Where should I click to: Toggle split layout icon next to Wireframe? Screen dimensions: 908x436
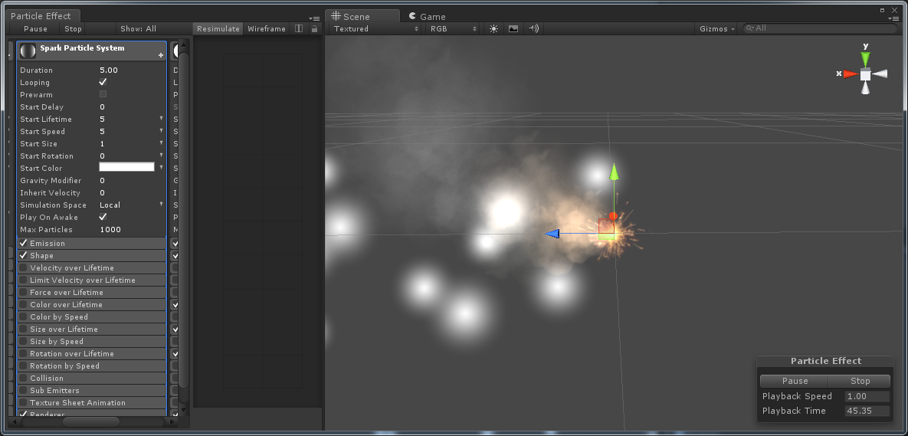(x=299, y=28)
